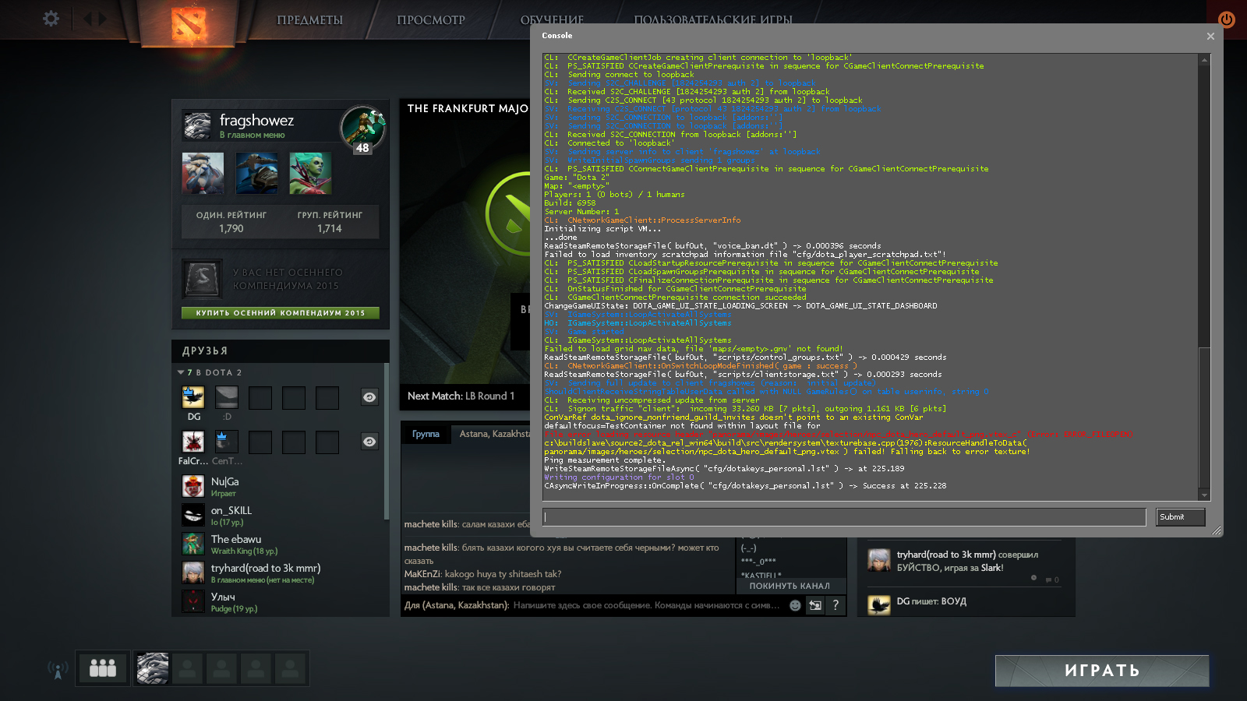Buy the Fall Compendium 2015
1247x701 pixels.
point(281,313)
